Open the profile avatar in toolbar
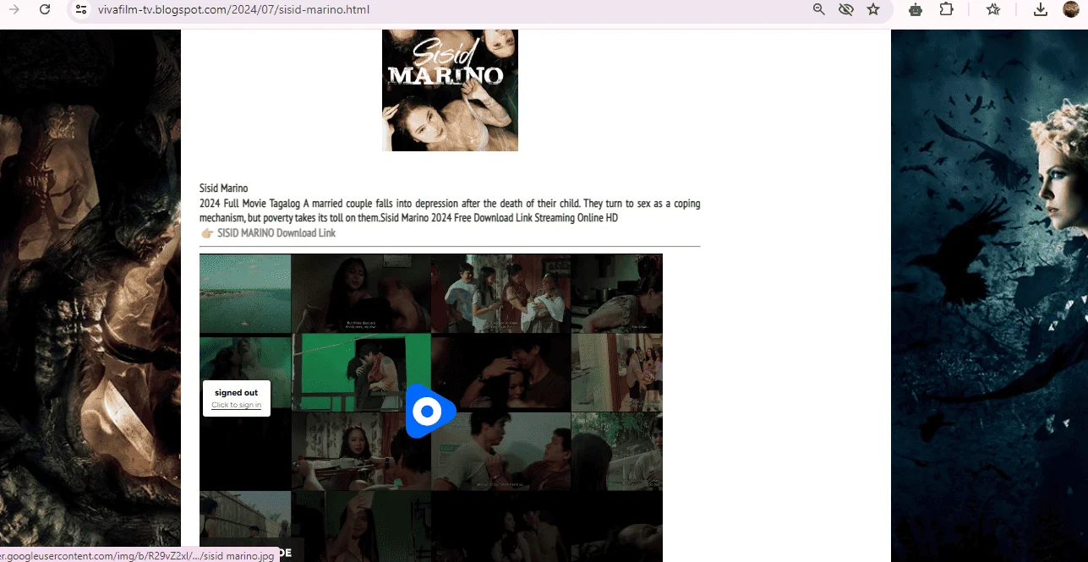 (1071, 9)
